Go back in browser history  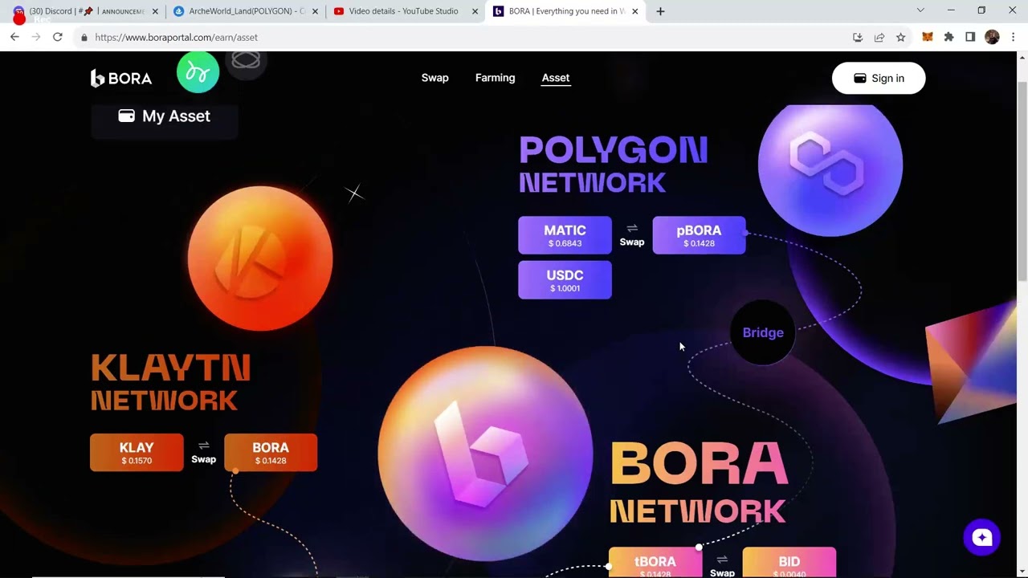click(14, 37)
